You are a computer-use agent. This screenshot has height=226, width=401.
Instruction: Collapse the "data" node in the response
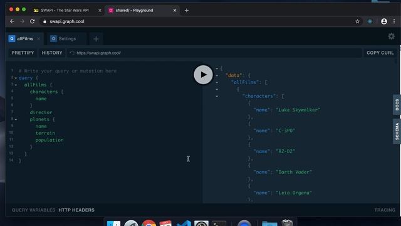point(217,75)
